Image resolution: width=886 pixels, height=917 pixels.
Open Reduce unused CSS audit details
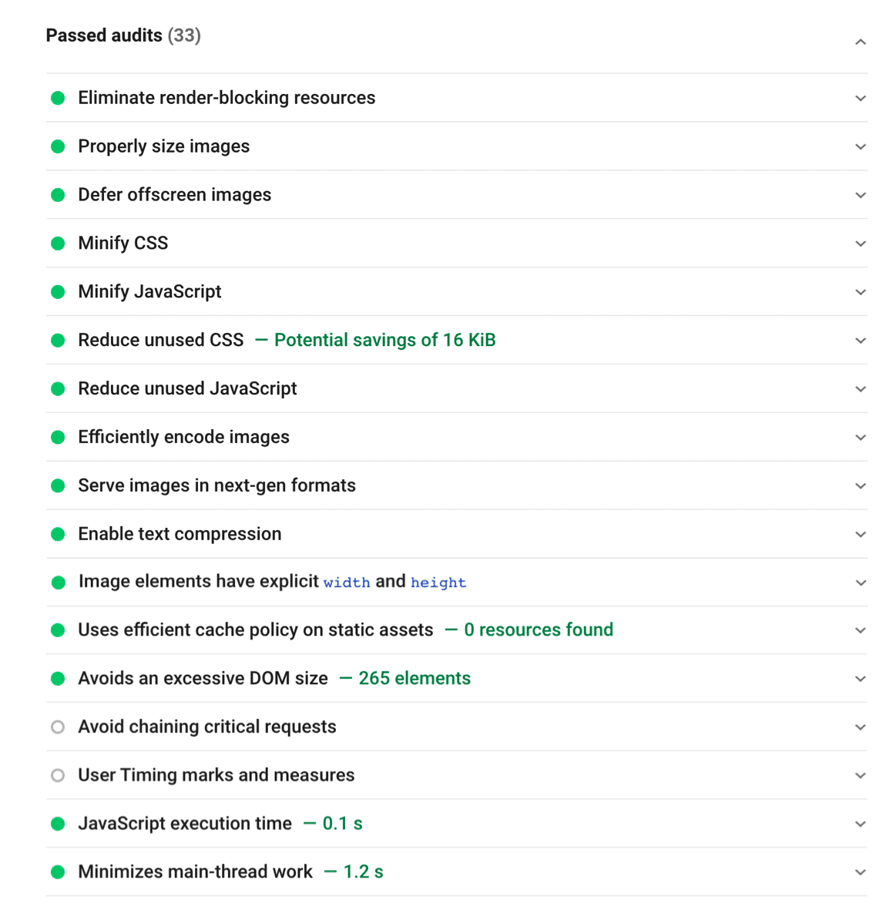click(161, 341)
